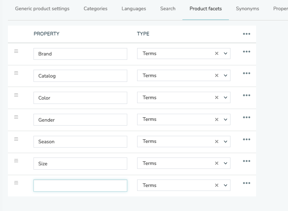Go to the Languages tab
The height and width of the screenshot is (211, 288).
(x=134, y=9)
